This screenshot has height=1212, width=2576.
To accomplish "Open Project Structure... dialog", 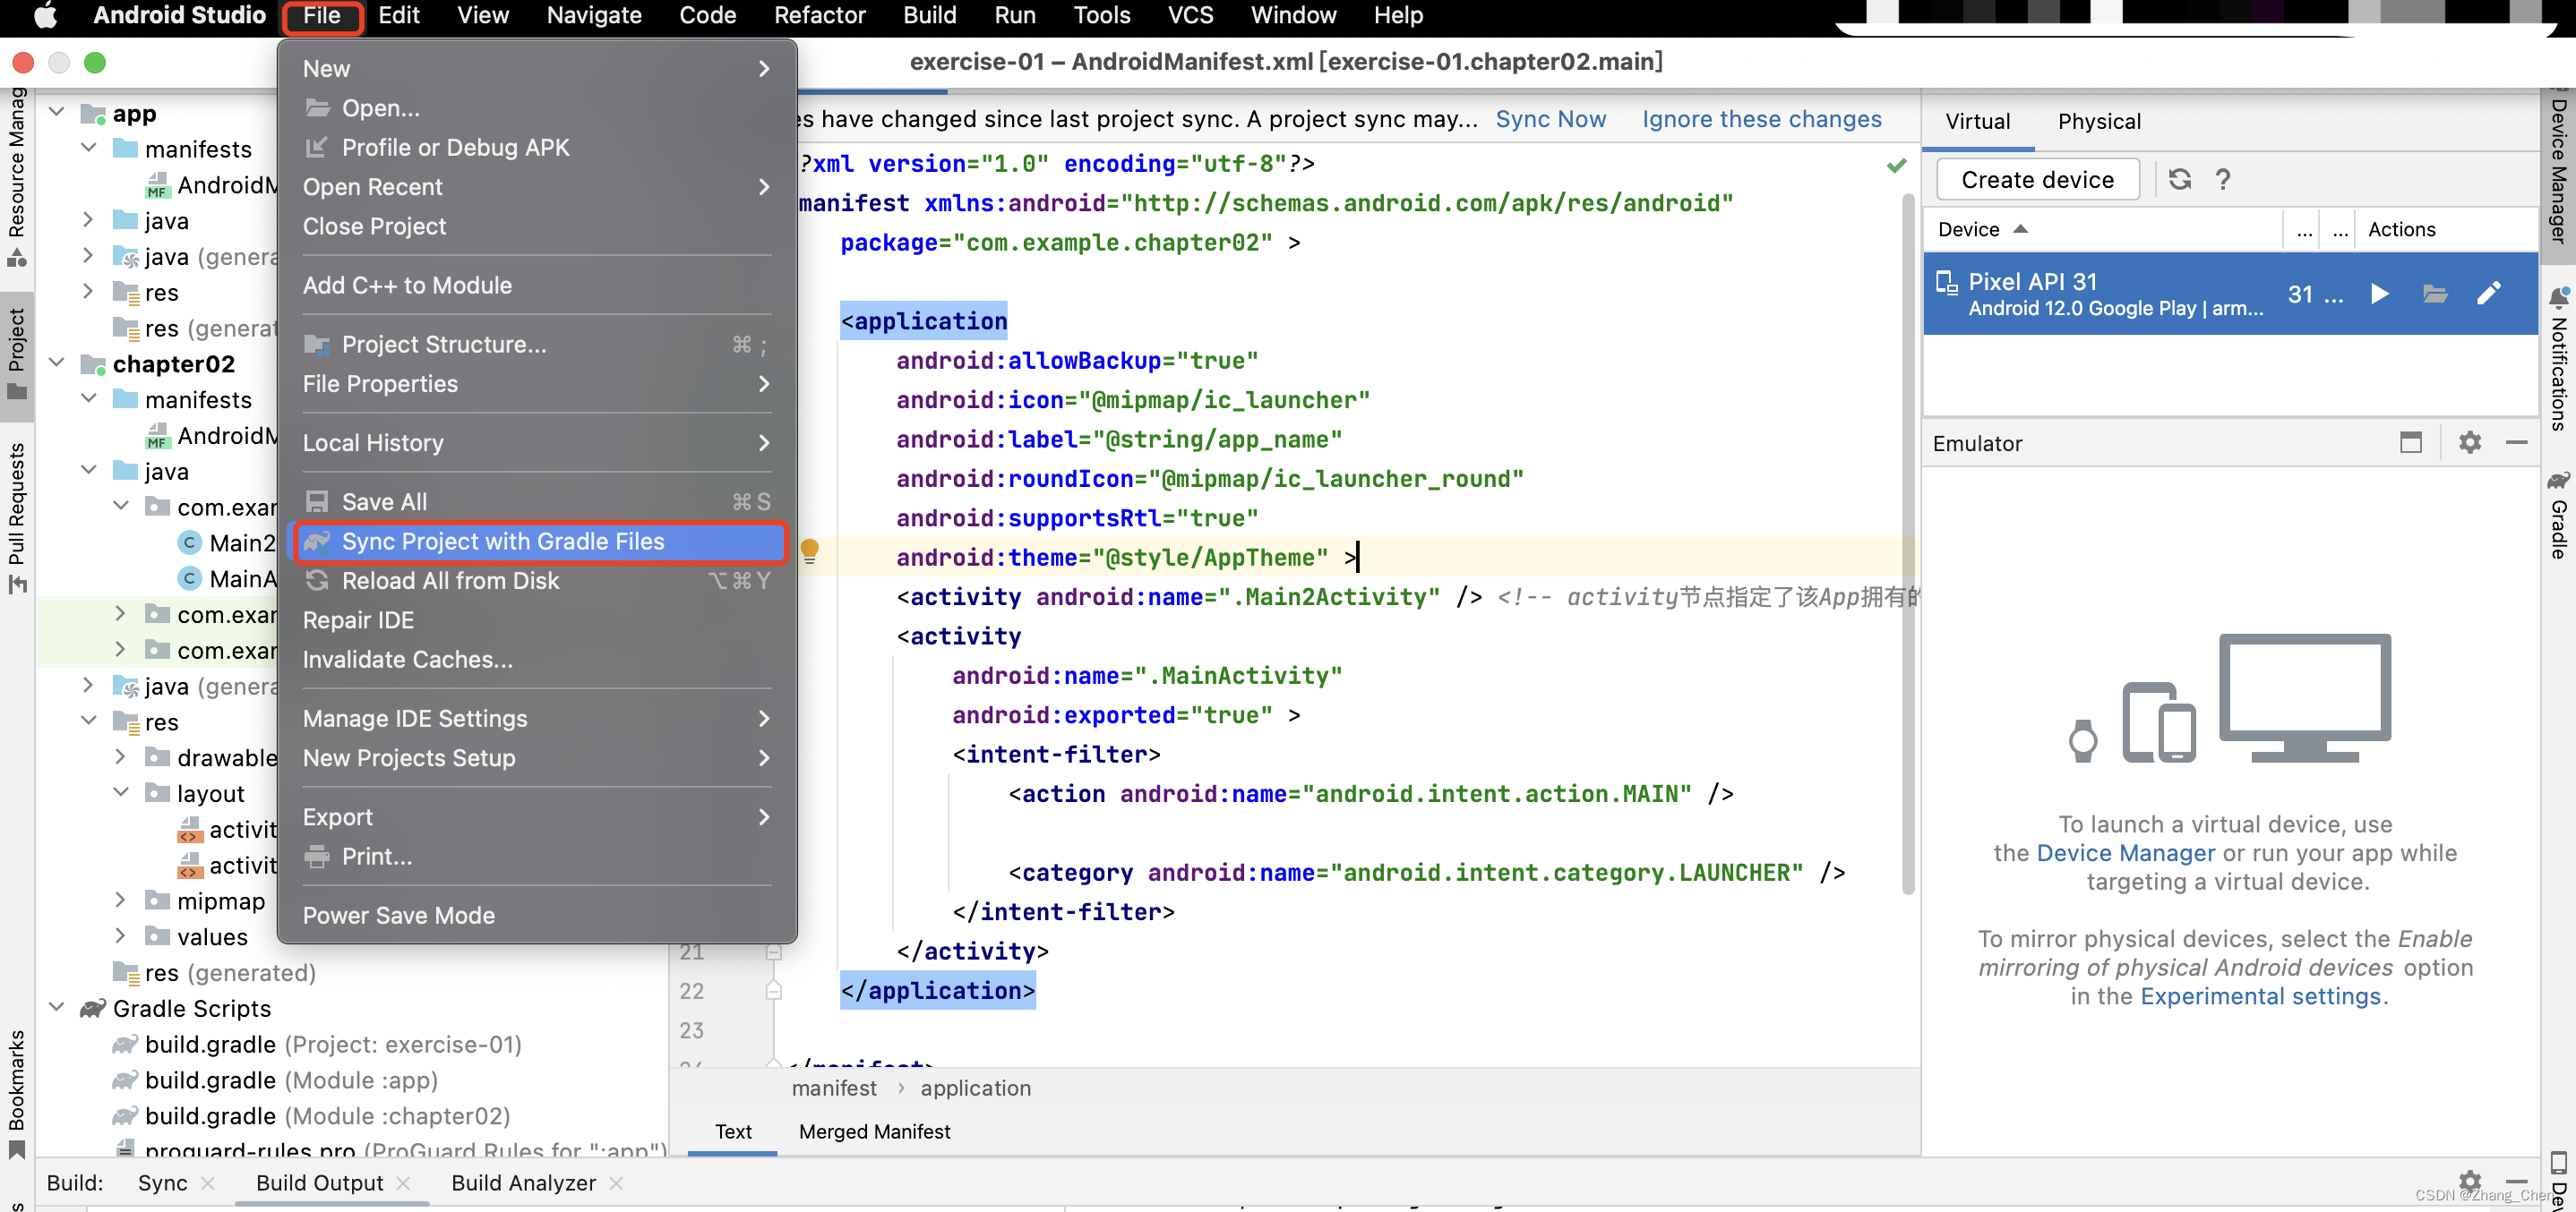I will (x=537, y=345).
